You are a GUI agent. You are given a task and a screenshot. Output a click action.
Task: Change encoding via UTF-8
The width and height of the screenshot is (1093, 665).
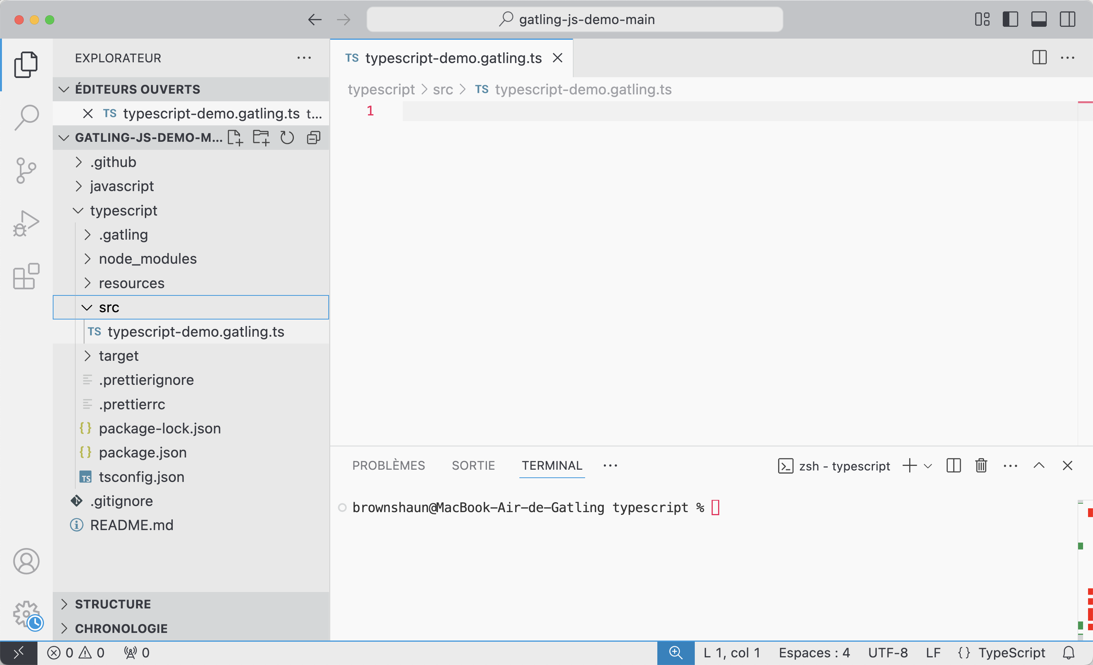click(x=888, y=652)
